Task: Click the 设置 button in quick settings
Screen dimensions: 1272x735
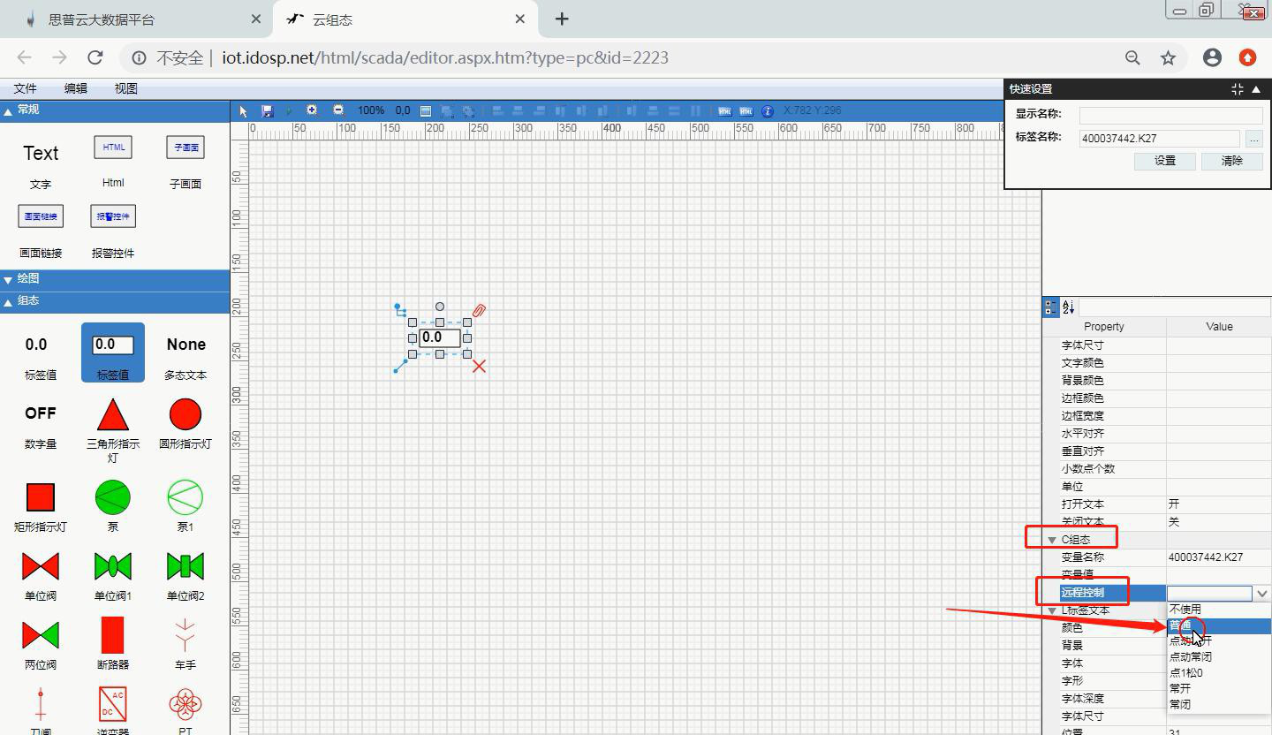Action: [1164, 161]
